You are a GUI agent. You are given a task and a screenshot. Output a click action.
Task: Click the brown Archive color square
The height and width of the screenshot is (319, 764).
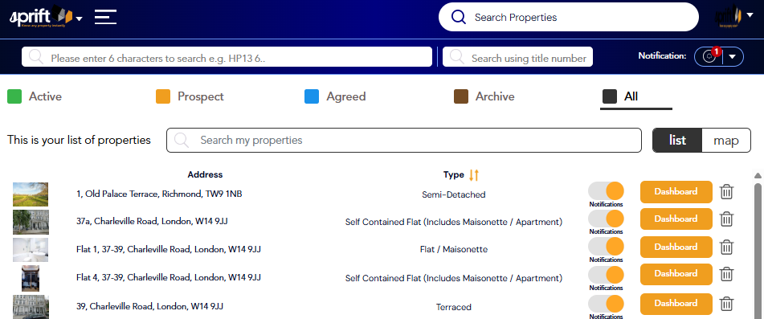[x=460, y=96]
